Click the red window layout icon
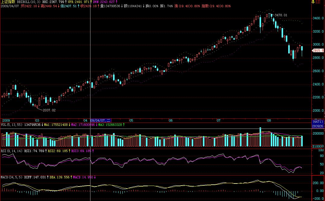This screenshot has height=201, width=325. 318,2
